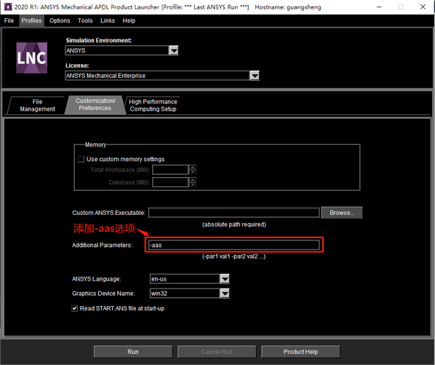Click the Database (MB) field
The image size is (435, 365).
[x=170, y=182]
